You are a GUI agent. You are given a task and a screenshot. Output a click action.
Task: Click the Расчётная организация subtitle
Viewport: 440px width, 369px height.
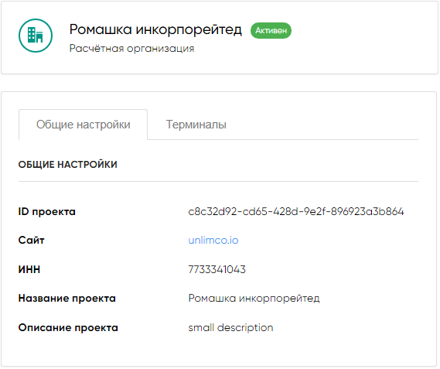[x=131, y=48]
